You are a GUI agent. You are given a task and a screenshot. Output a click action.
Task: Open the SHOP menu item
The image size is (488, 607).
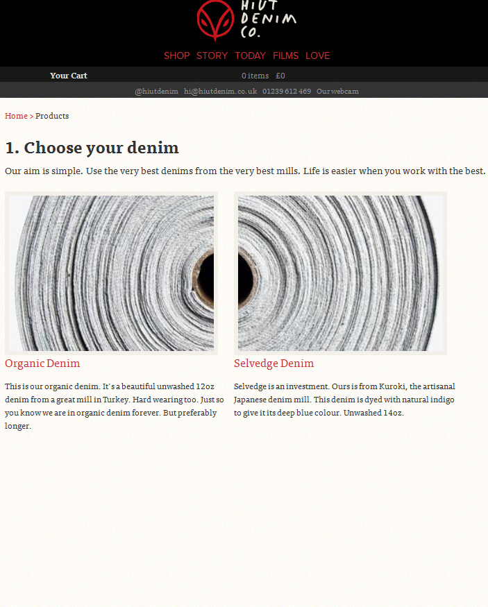click(176, 55)
